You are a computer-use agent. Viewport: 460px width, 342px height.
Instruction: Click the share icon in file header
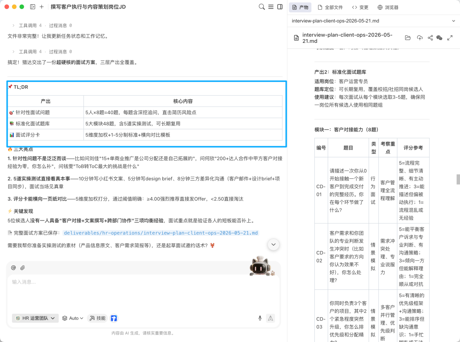tap(430, 38)
